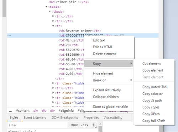The width and height of the screenshot is (178, 132).
Task: Collapse the open tr node above Reverse primer
Action: pyautogui.click(x=53, y=26)
